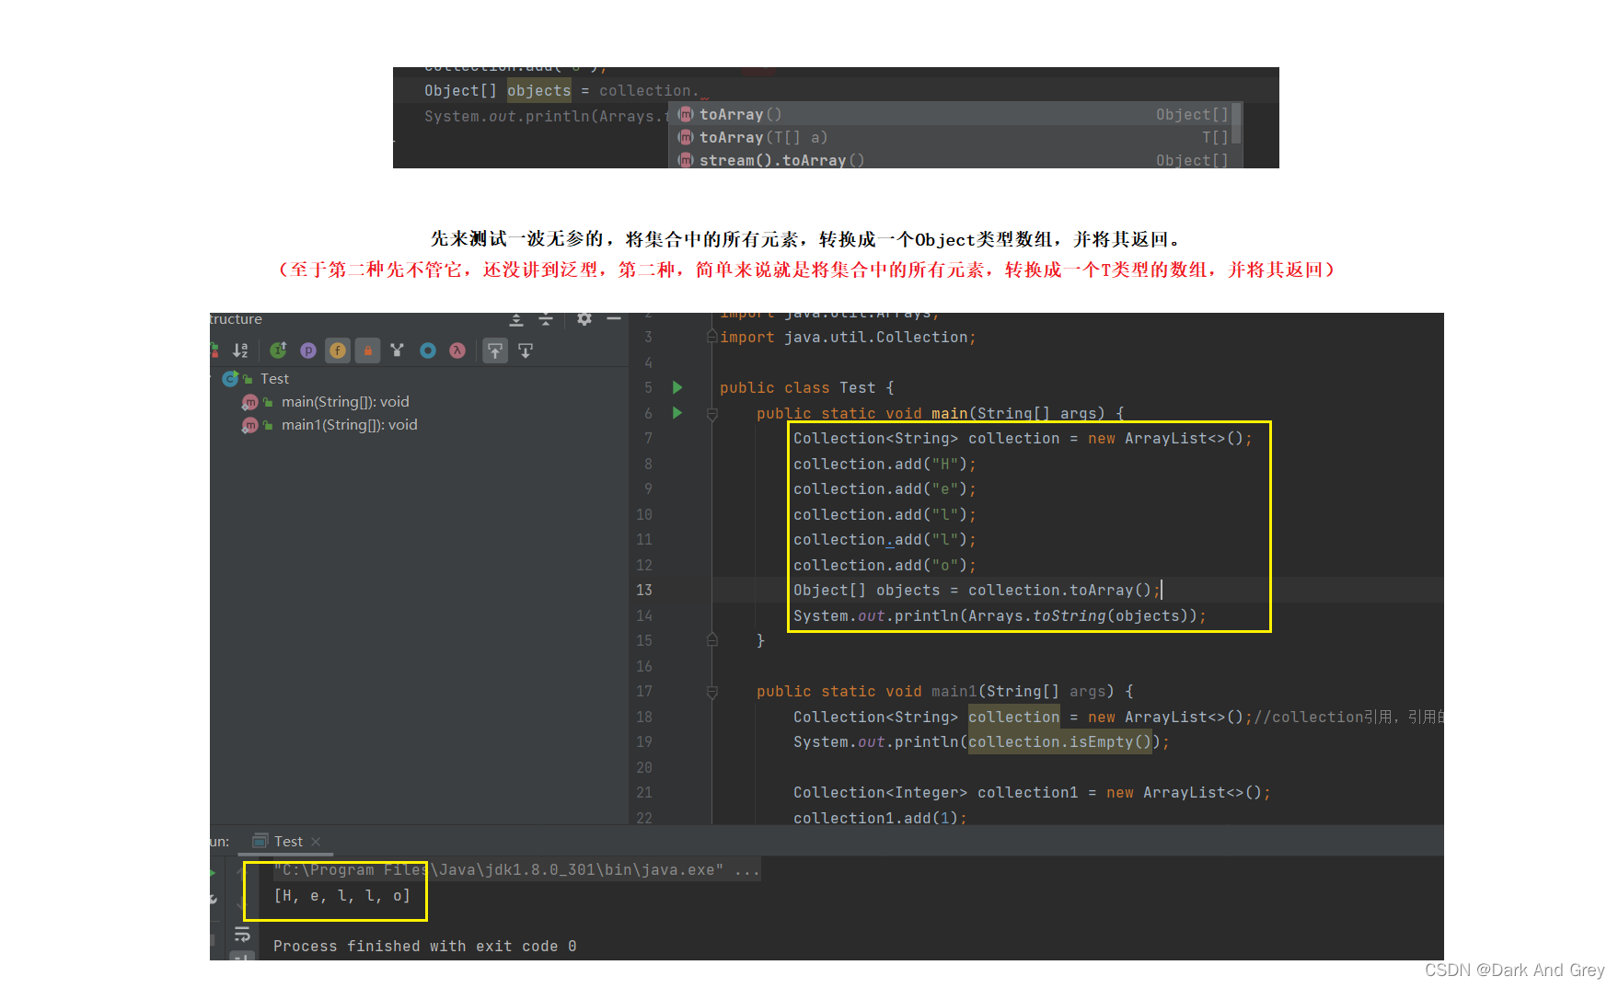Select Test class node in Structure
This screenshot has height=988, width=1619.
point(274,379)
